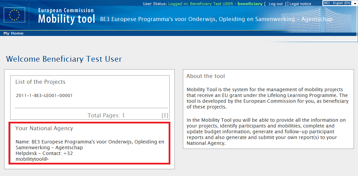Click the European Commission text in header
This screenshot has width=358, height=176.
[x=66, y=11]
